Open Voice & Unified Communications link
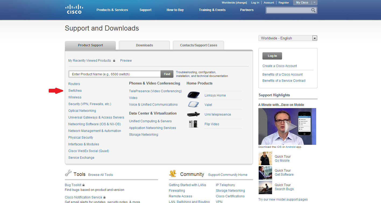The height and width of the screenshot is (203, 381). coord(153,105)
